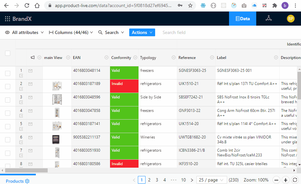301x184 pixels.
Task: Go to page 2
Action: [x=149, y=180]
